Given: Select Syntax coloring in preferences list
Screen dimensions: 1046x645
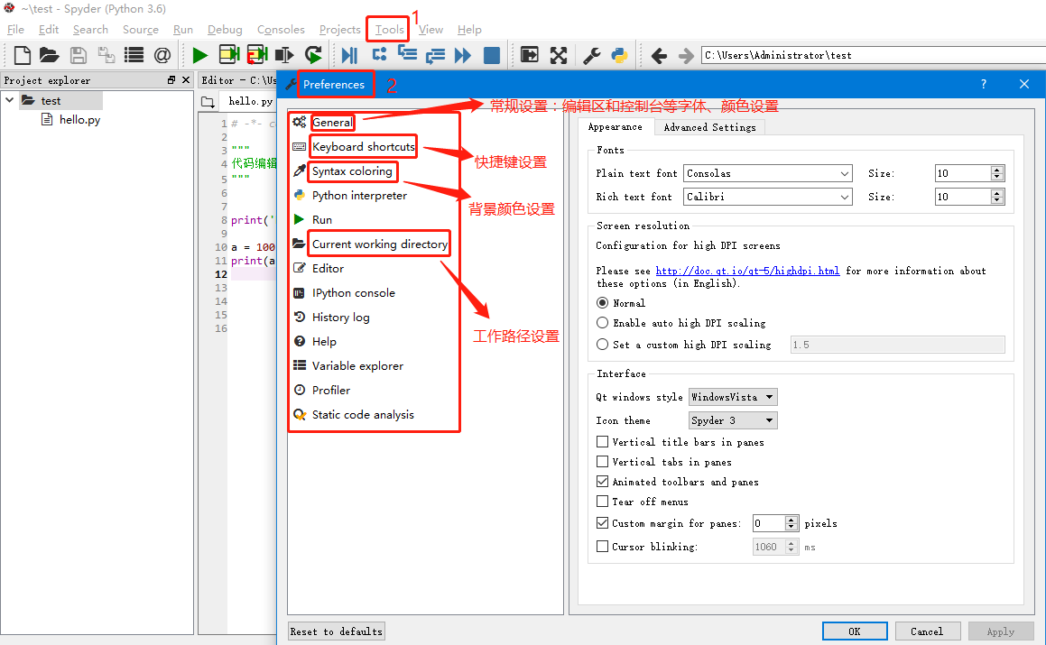Looking at the screenshot, I should (x=352, y=171).
